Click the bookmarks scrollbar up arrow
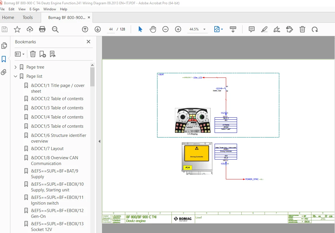The image size is (335, 233). click(92, 65)
